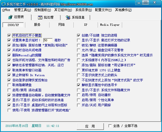The width and height of the screenshot is (162, 132).
Task: Open the 管理工具(U) menu
Action: (x=23, y=10)
